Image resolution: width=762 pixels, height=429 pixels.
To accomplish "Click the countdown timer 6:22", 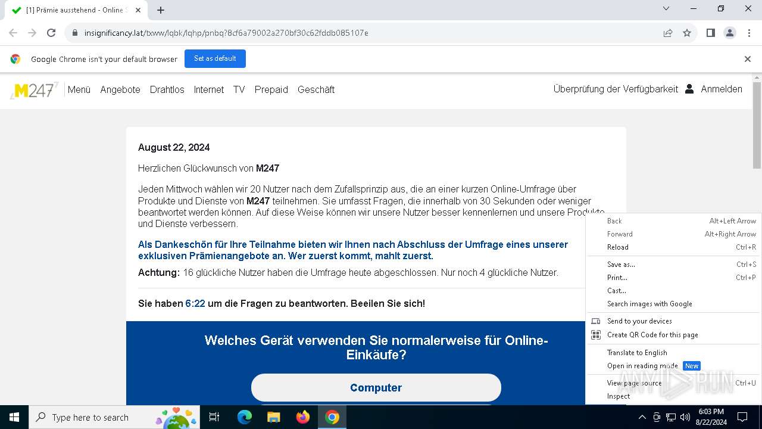I will pos(195,303).
